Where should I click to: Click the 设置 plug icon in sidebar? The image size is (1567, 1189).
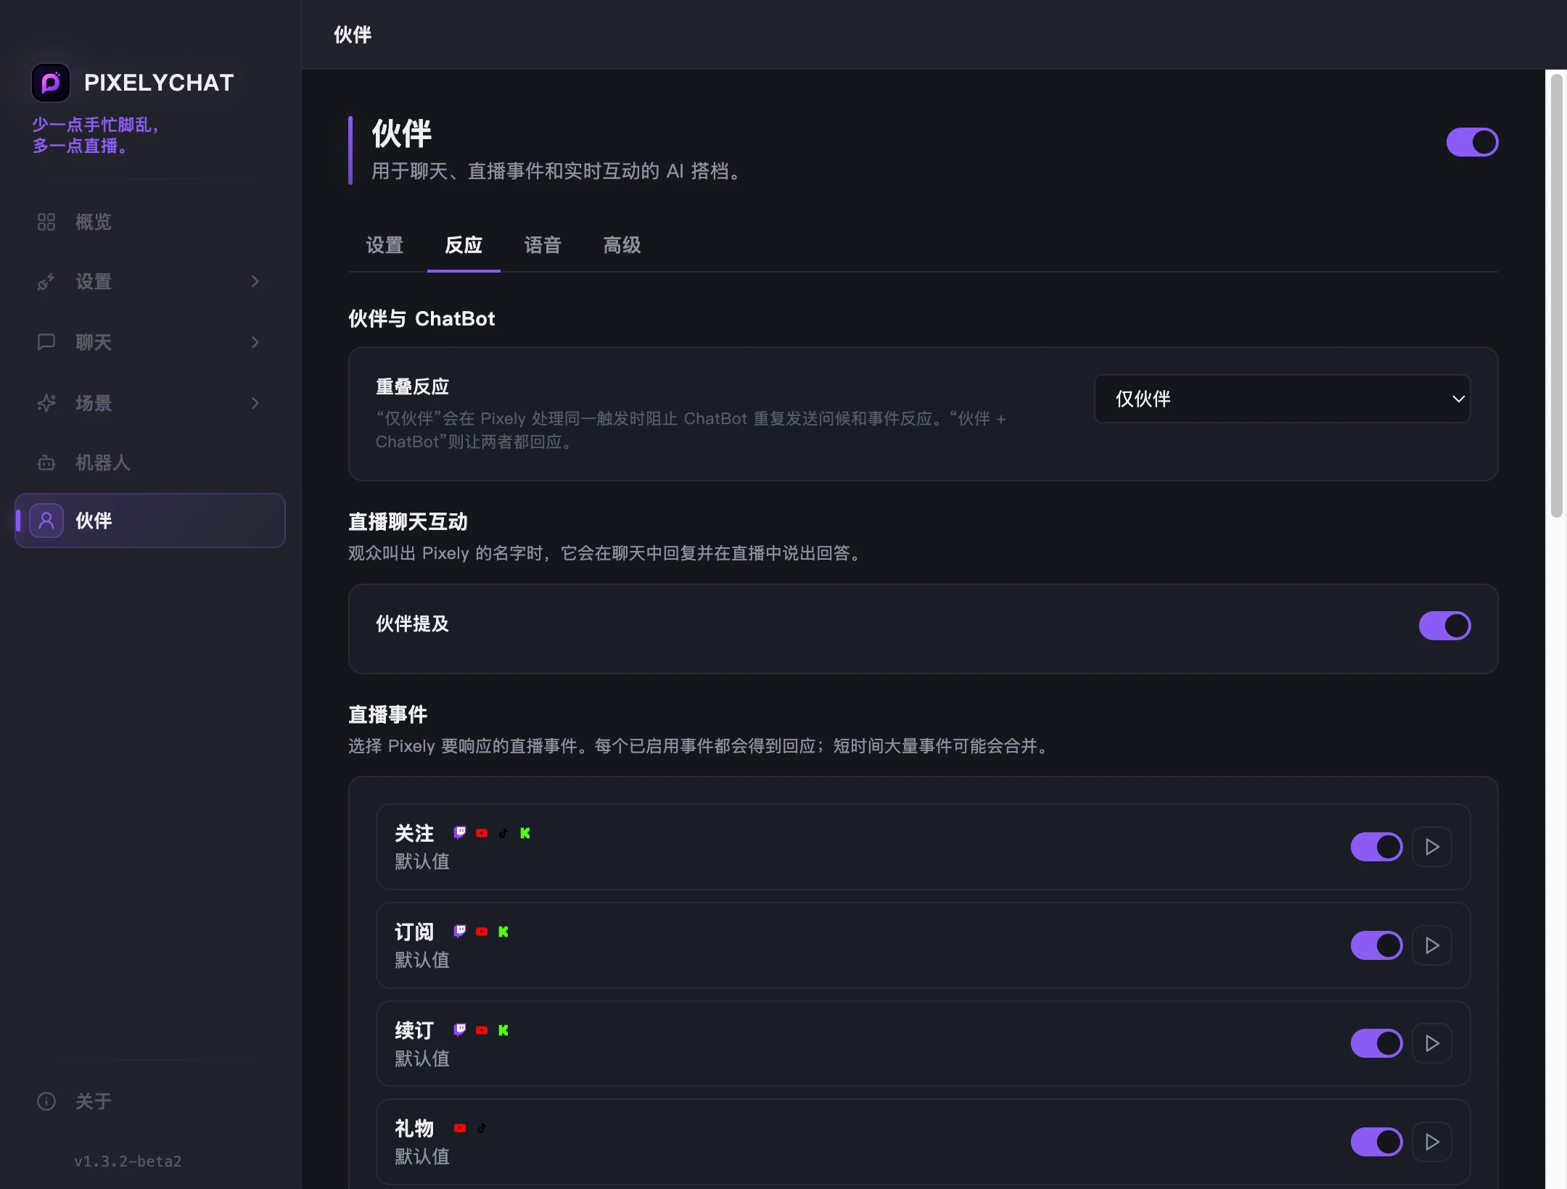(46, 282)
